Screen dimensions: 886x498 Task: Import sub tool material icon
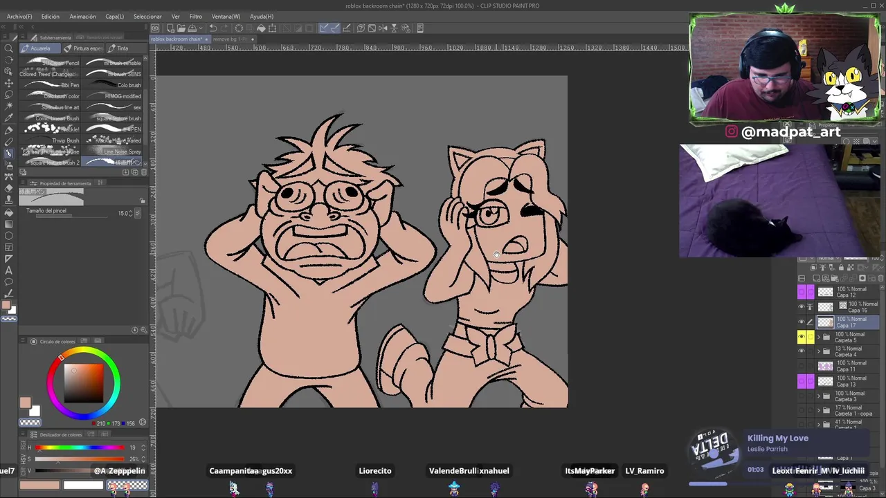click(125, 172)
